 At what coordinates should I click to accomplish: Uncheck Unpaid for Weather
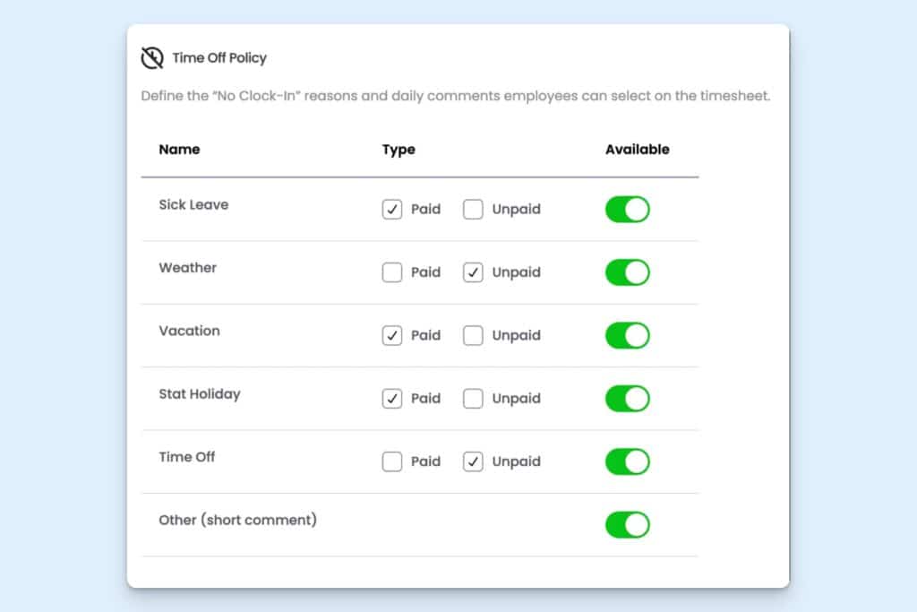coord(473,272)
